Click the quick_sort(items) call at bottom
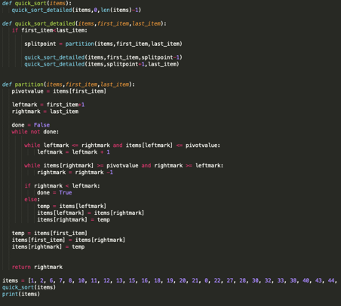 29,287
